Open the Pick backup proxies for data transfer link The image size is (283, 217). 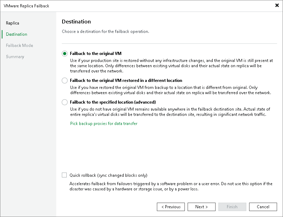click(104, 124)
